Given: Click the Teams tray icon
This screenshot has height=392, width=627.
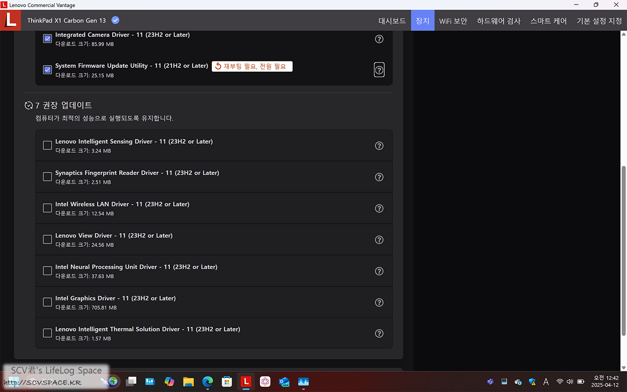Looking at the screenshot, I should pyautogui.click(x=490, y=382).
